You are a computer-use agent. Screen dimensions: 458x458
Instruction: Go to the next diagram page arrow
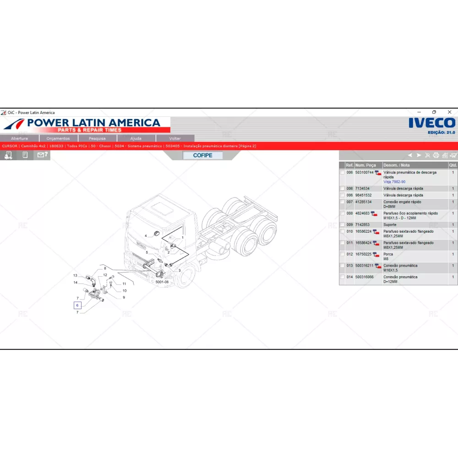tap(419, 155)
